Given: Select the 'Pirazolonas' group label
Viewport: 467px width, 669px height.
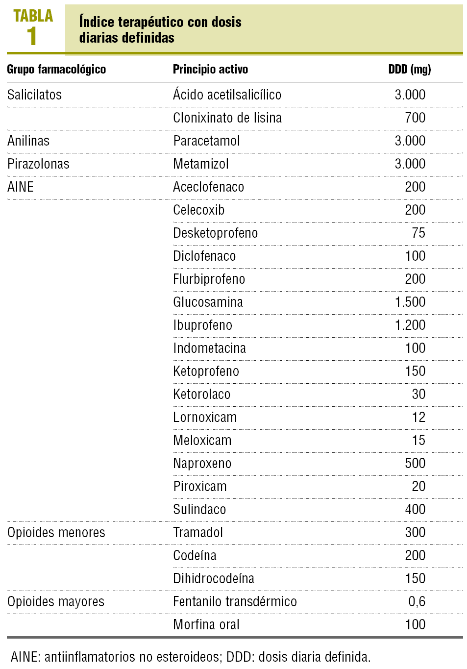Looking at the screenshot, I should (38, 164).
